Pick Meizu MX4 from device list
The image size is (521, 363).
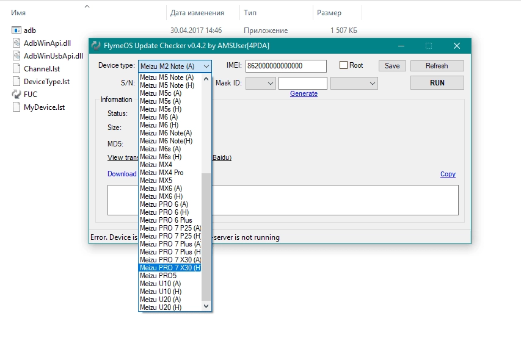coord(170,165)
